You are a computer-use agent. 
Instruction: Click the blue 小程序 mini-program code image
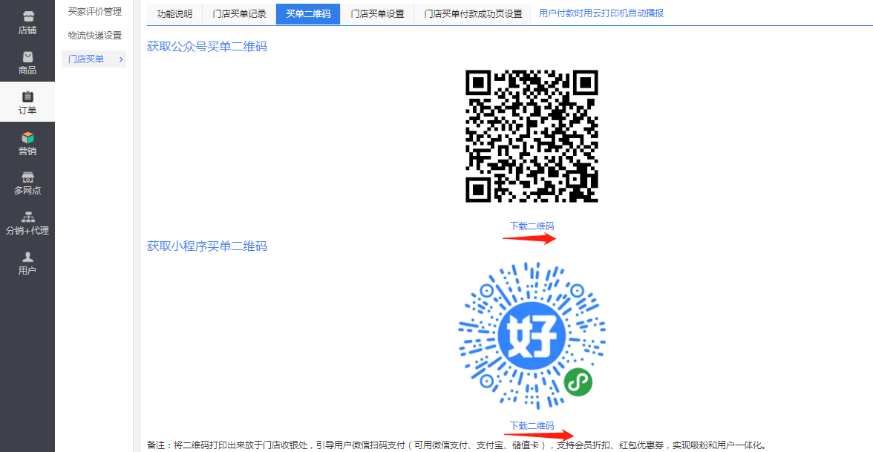pos(532,335)
